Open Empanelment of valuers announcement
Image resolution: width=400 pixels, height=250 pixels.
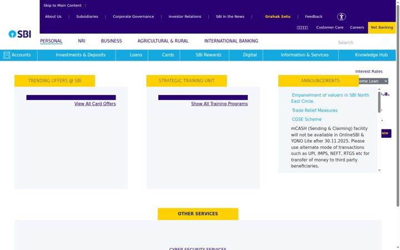[330, 98]
